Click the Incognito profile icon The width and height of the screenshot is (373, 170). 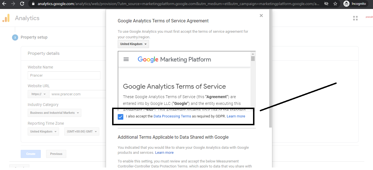tap(346, 4)
